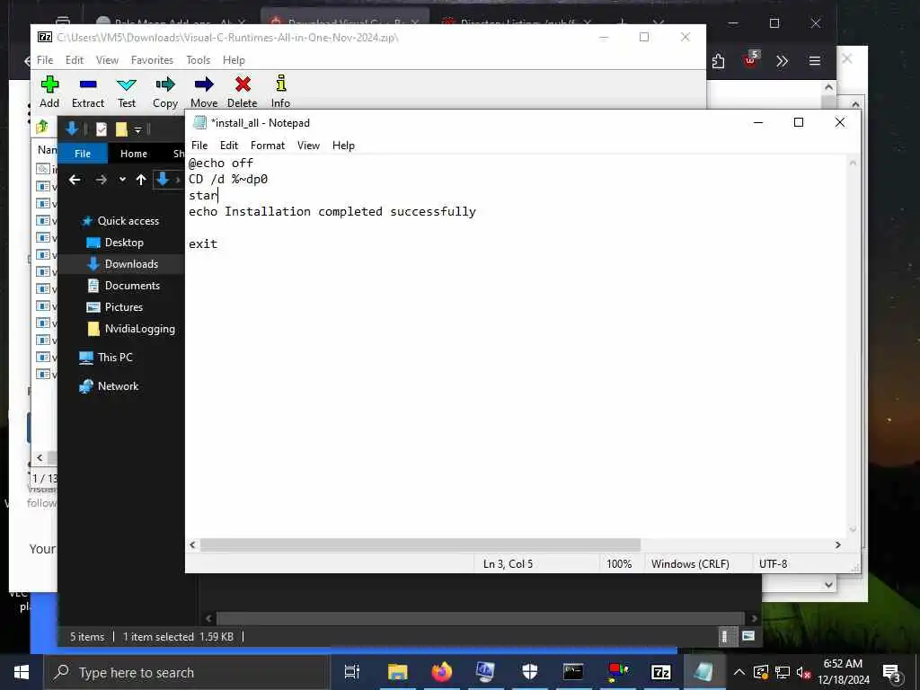Go up one folder in 7-Zip
This screenshot has width=920, height=690.
42,127
